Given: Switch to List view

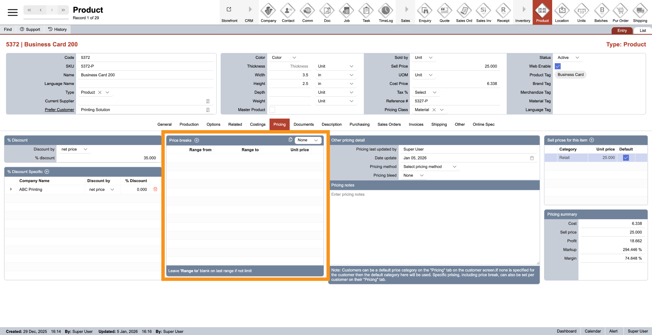Looking at the screenshot, I should [642, 31].
